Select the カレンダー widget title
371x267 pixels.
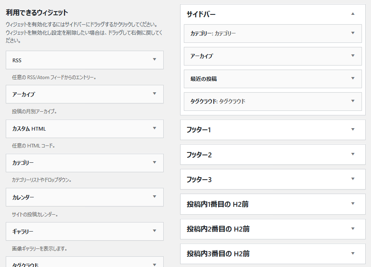23,197
